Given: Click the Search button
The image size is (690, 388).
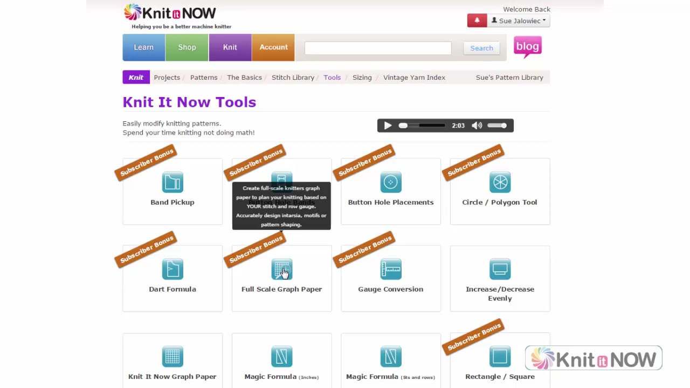Looking at the screenshot, I should pos(481,48).
